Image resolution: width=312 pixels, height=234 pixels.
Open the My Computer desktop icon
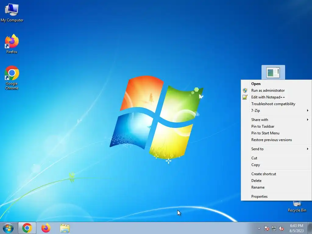[12, 12]
